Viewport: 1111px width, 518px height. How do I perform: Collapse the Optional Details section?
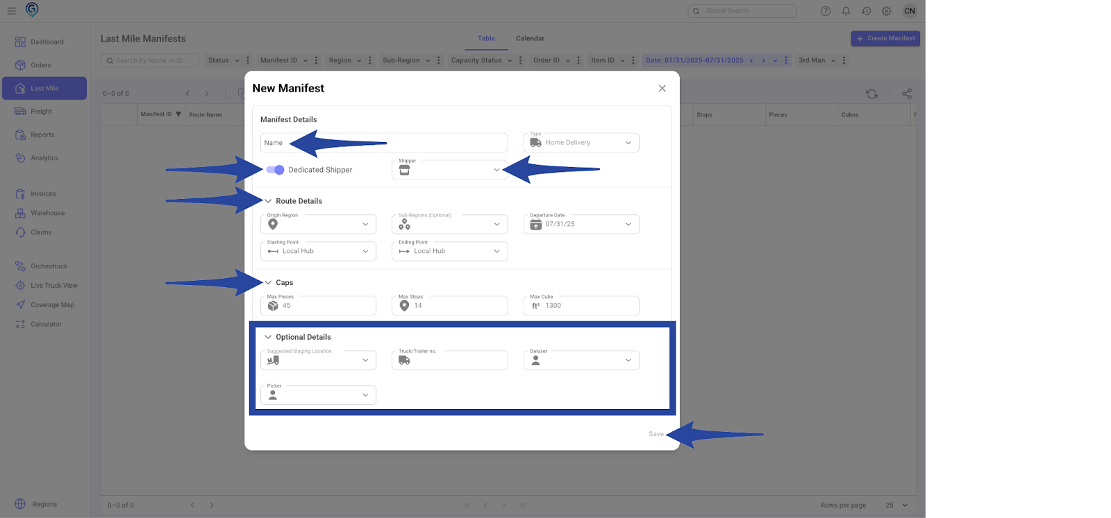coord(268,337)
